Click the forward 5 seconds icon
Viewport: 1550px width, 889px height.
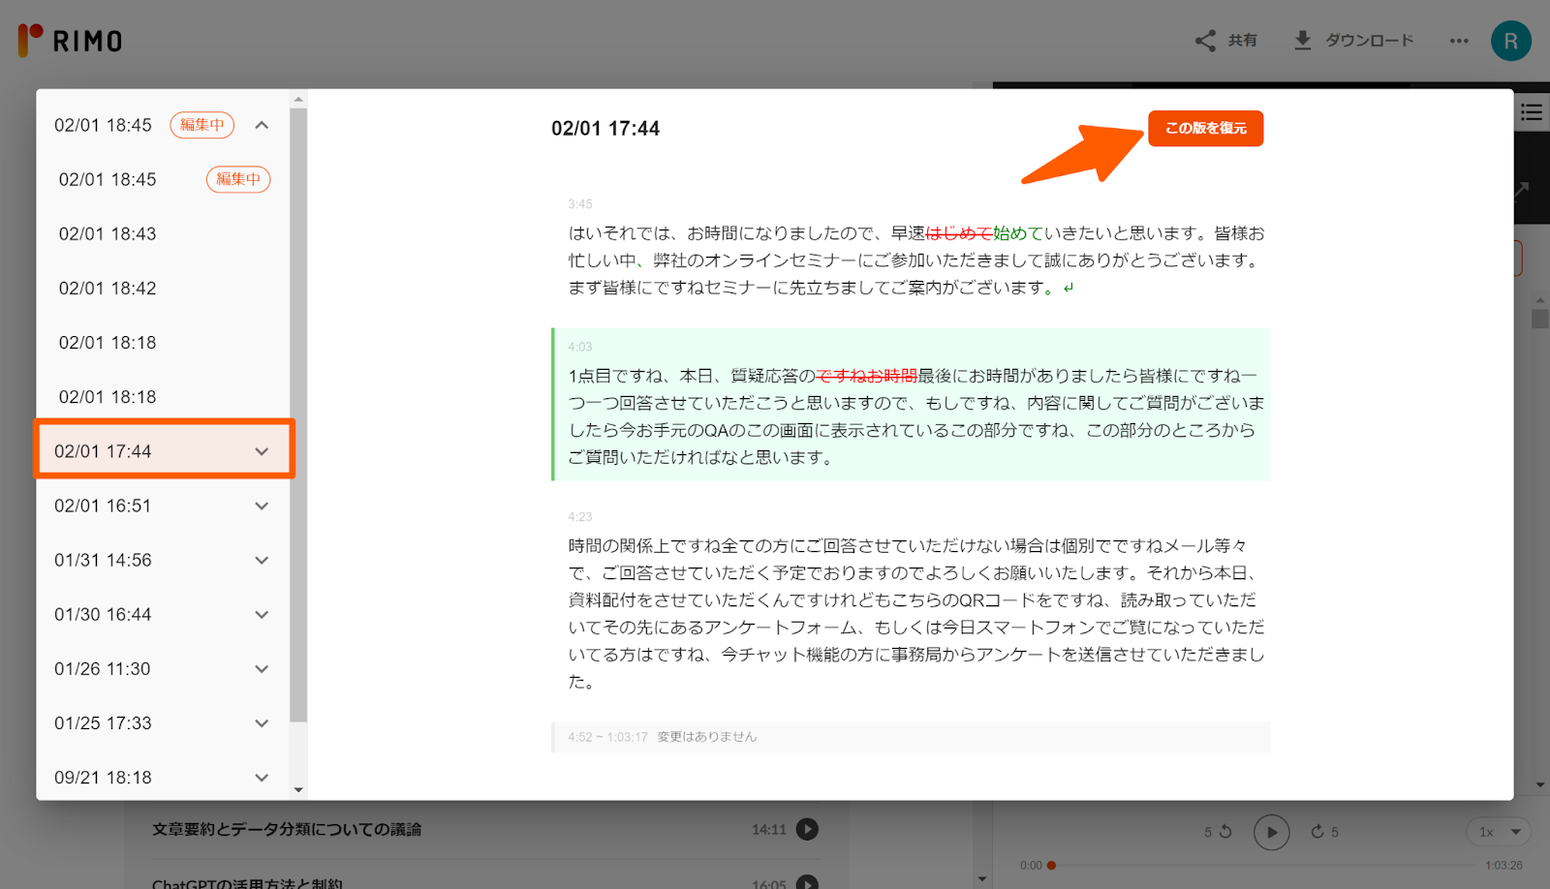(1317, 831)
